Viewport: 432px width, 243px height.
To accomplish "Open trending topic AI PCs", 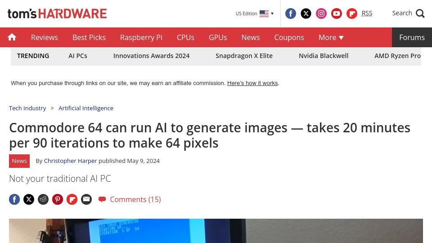I will (x=78, y=56).
